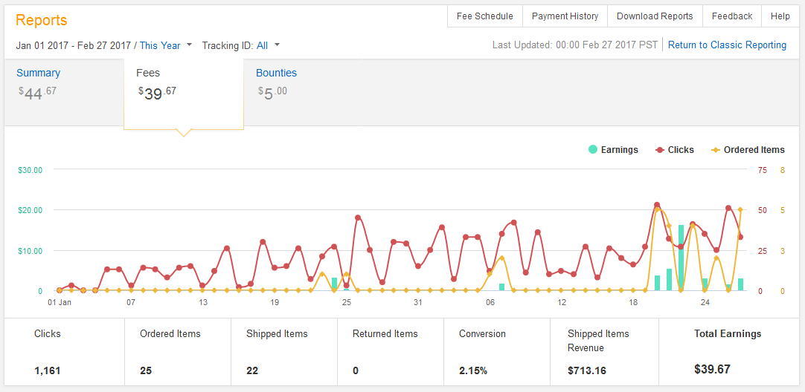Click x-axis label 31

[x=418, y=302]
